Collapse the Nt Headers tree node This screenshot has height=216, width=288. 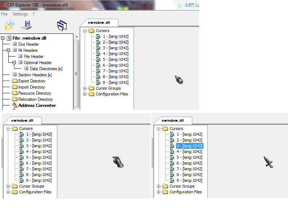point(8,50)
